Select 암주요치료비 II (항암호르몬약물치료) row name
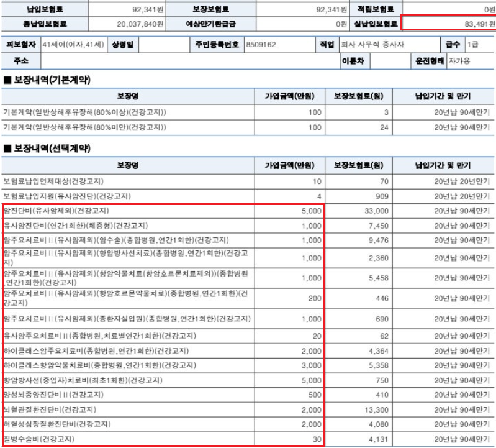 [x=126, y=298]
